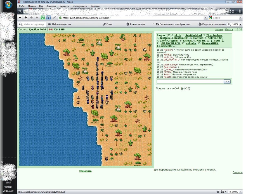Send chat message with >> button
260x194 pixels.
227,81
